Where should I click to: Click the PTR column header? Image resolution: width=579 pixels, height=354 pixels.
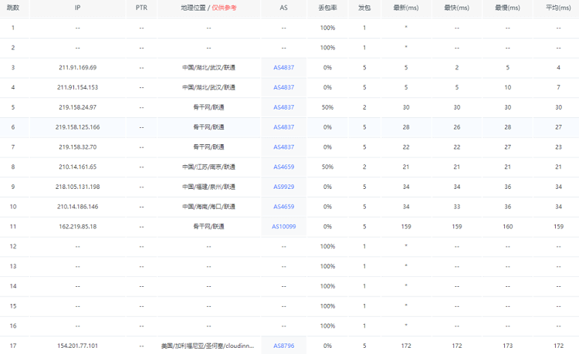(141, 7)
